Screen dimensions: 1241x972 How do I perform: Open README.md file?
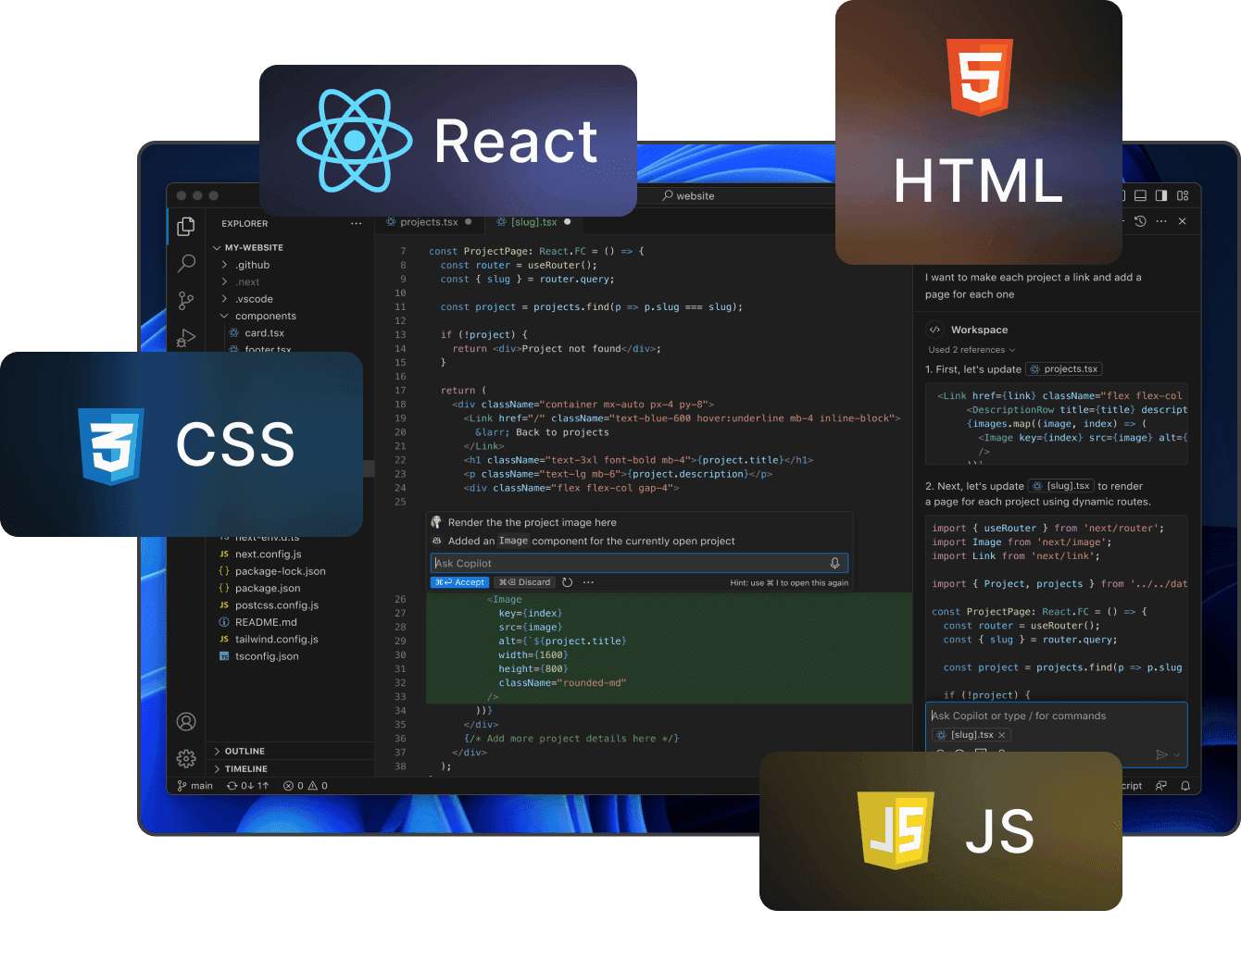(x=257, y=623)
